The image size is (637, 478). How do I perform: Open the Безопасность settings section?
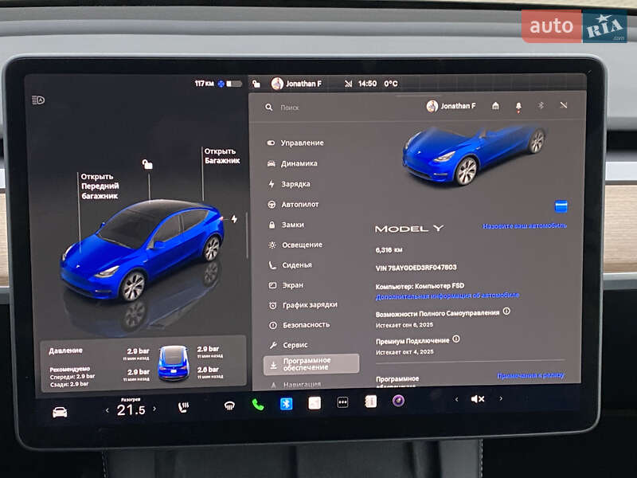point(307,325)
